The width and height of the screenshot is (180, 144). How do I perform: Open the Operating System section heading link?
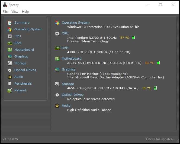tap(76, 23)
